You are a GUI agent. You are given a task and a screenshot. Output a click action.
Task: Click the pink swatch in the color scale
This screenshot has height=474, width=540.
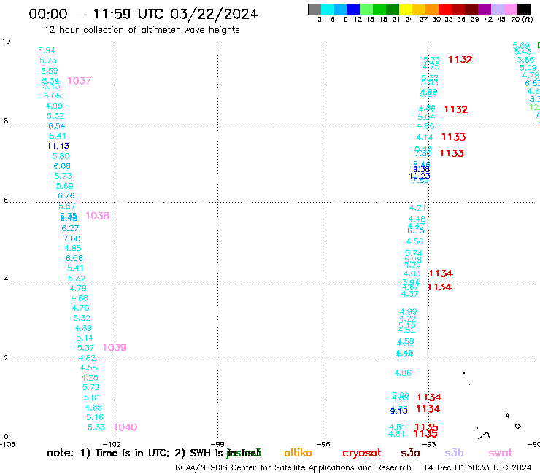click(x=511, y=9)
